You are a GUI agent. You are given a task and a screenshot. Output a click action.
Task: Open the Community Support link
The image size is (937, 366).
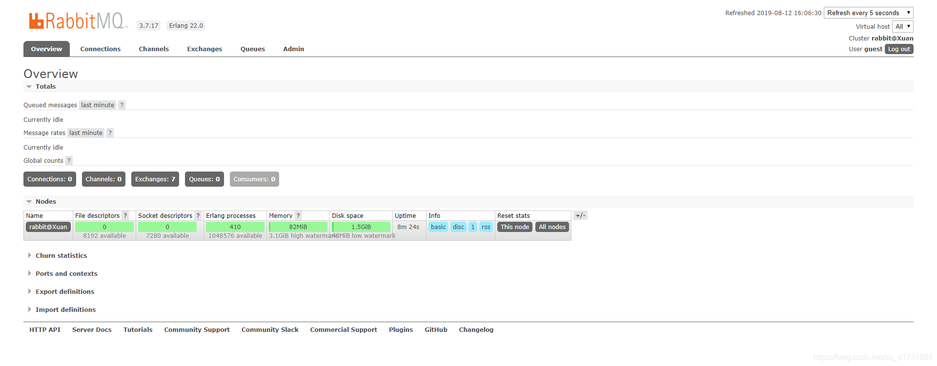click(x=197, y=329)
